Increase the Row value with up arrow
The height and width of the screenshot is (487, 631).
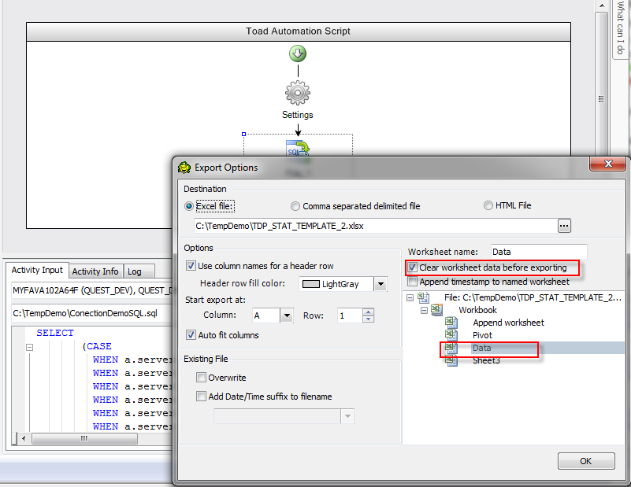pyautogui.click(x=368, y=312)
